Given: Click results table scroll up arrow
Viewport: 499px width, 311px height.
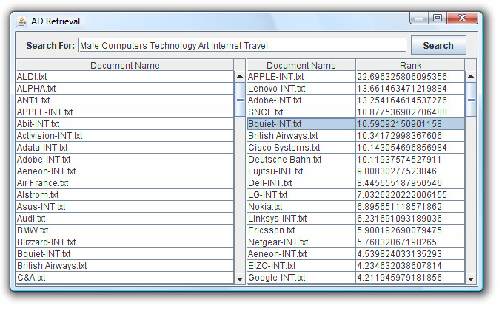Looking at the screenshot, I should [x=471, y=76].
